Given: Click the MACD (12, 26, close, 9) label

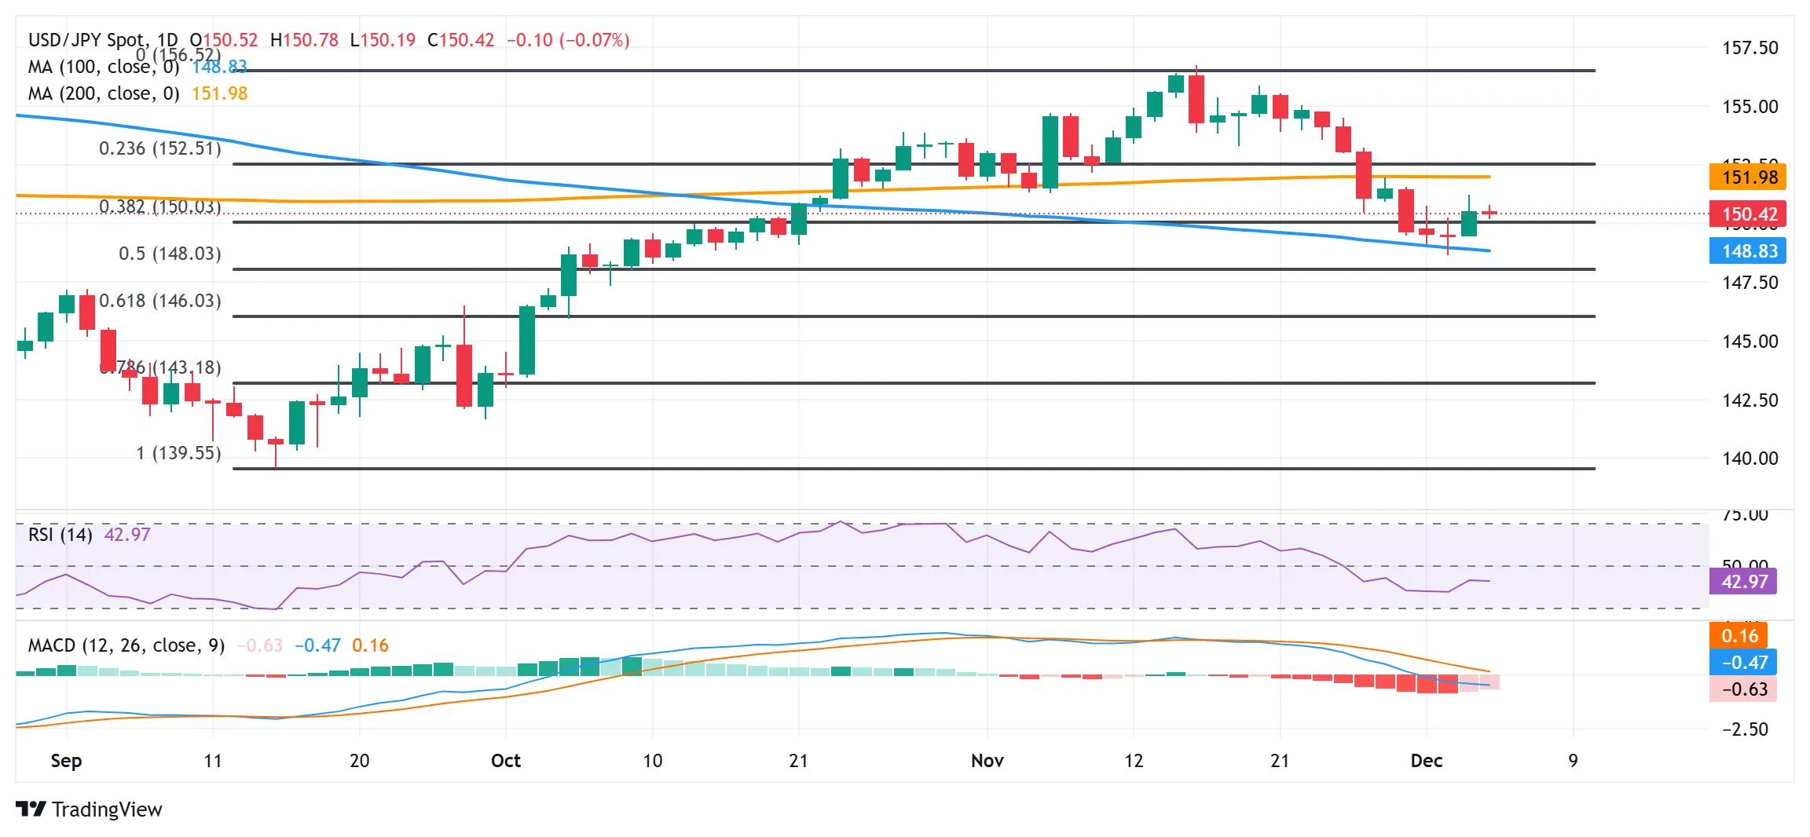Looking at the screenshot, I should 126,645.
